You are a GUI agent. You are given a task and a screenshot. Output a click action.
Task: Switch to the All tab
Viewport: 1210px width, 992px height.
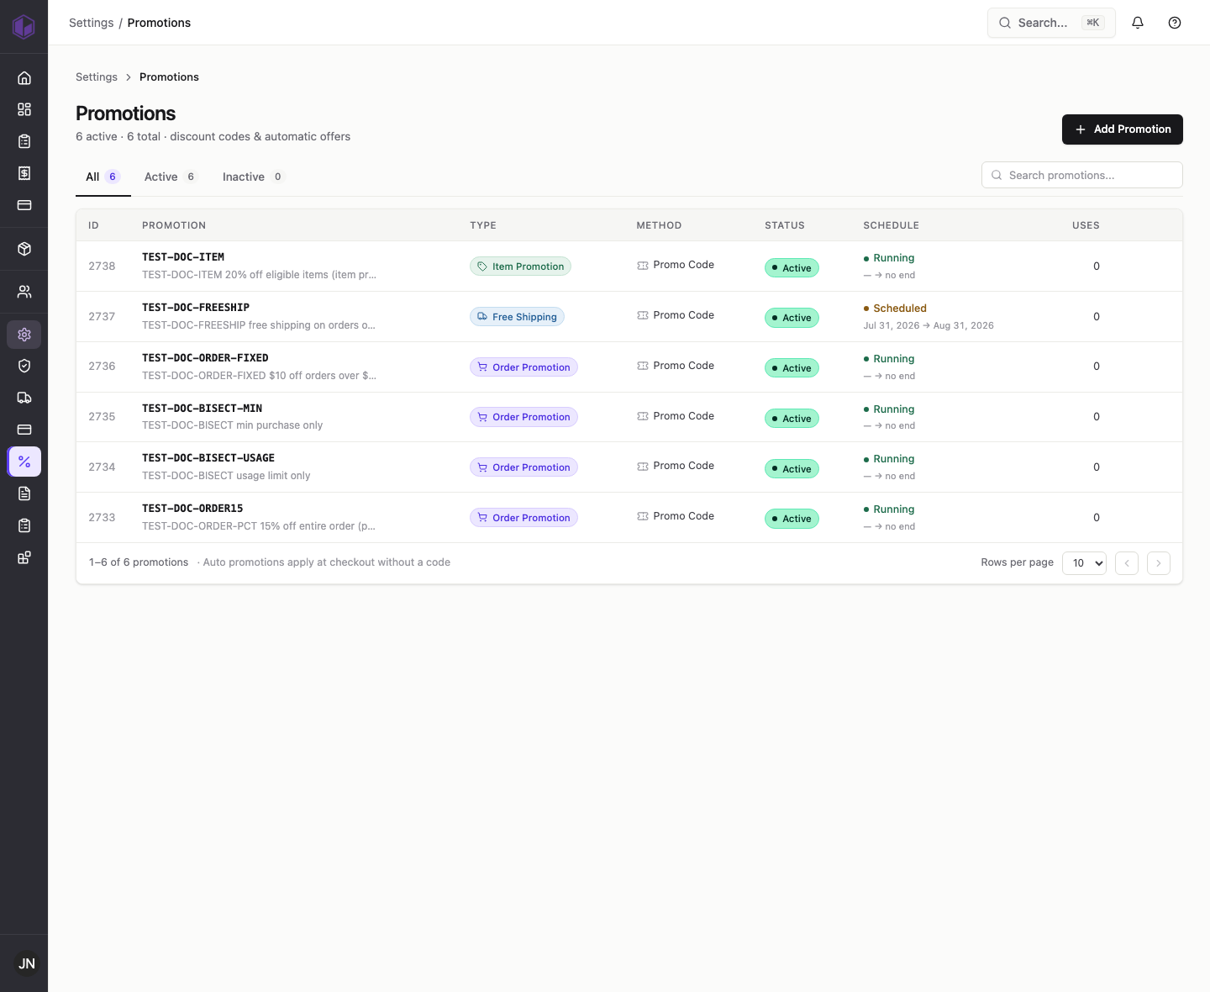coord(103,177)
